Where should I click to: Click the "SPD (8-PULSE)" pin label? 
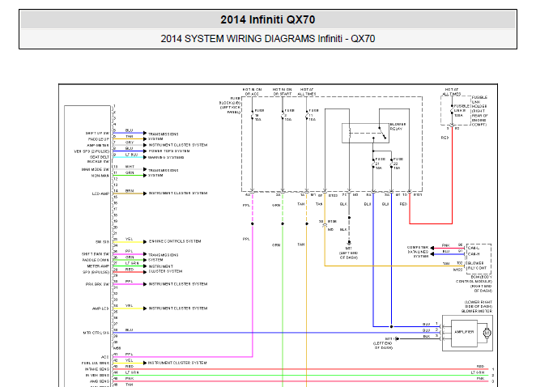tap(96, 272)
